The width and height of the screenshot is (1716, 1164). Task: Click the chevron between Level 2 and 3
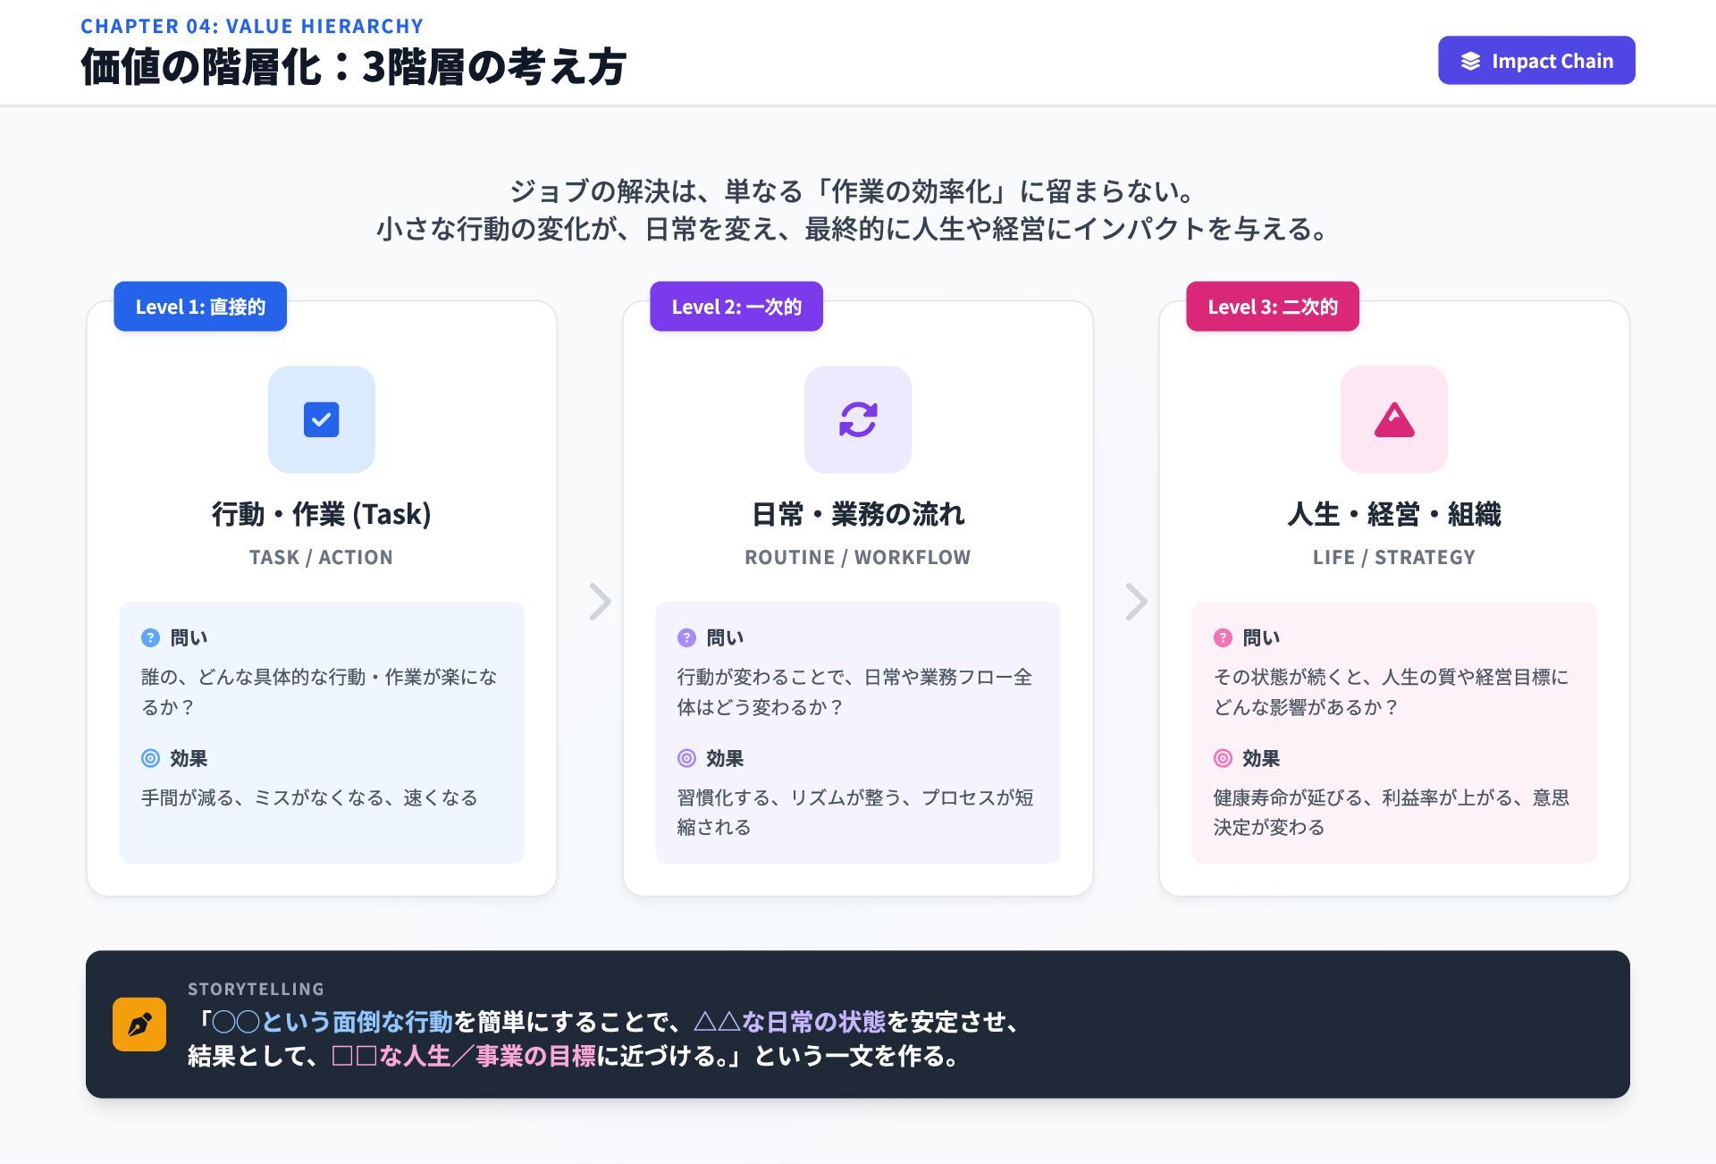(1136, 602)
